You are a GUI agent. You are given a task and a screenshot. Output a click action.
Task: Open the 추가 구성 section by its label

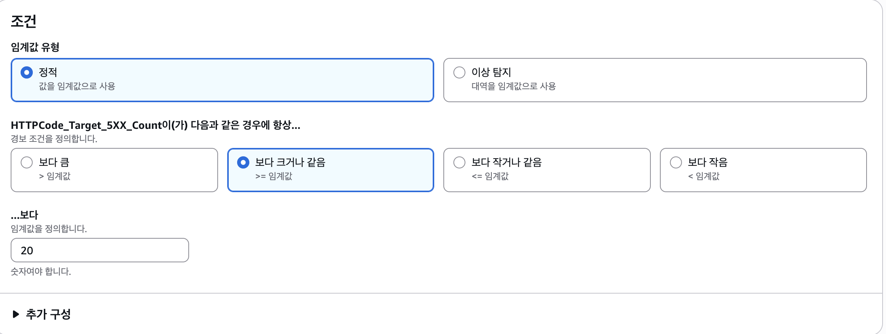(x=48, y=314)
